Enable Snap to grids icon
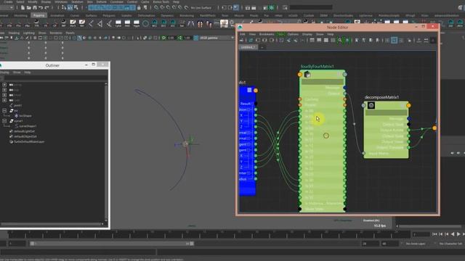465x261 pixels. point(156,8)
